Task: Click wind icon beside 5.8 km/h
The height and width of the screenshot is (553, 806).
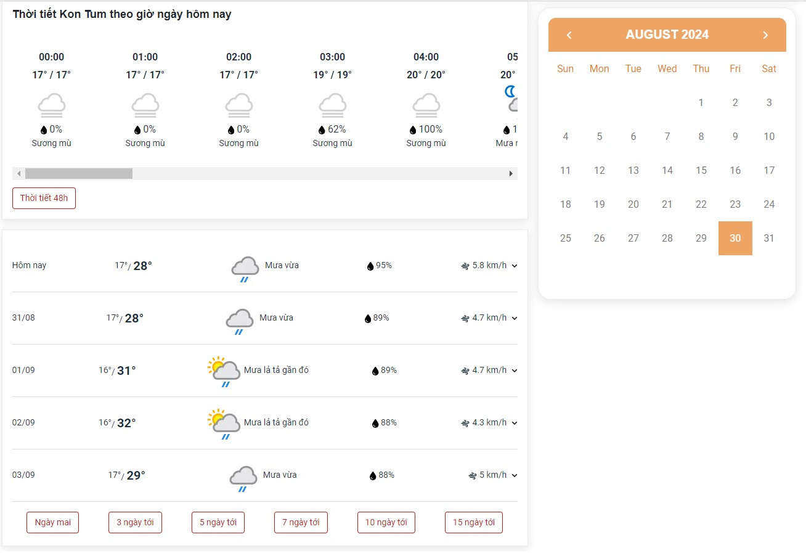Action: [x=465, y=266]
